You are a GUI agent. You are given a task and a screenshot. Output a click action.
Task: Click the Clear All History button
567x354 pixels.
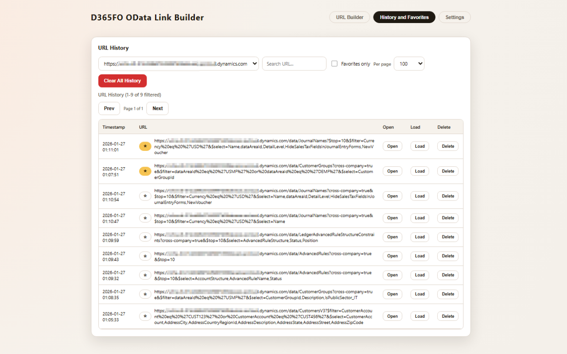tap(122, 81)
